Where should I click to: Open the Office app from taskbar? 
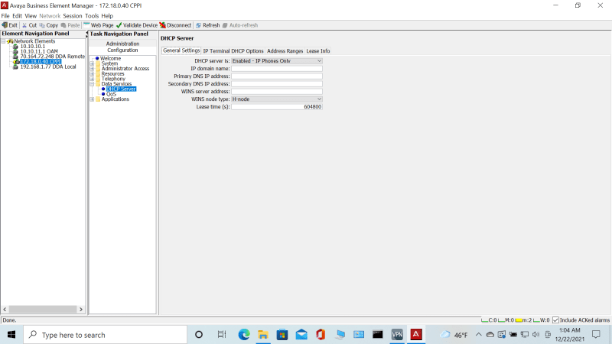point(321,335)
